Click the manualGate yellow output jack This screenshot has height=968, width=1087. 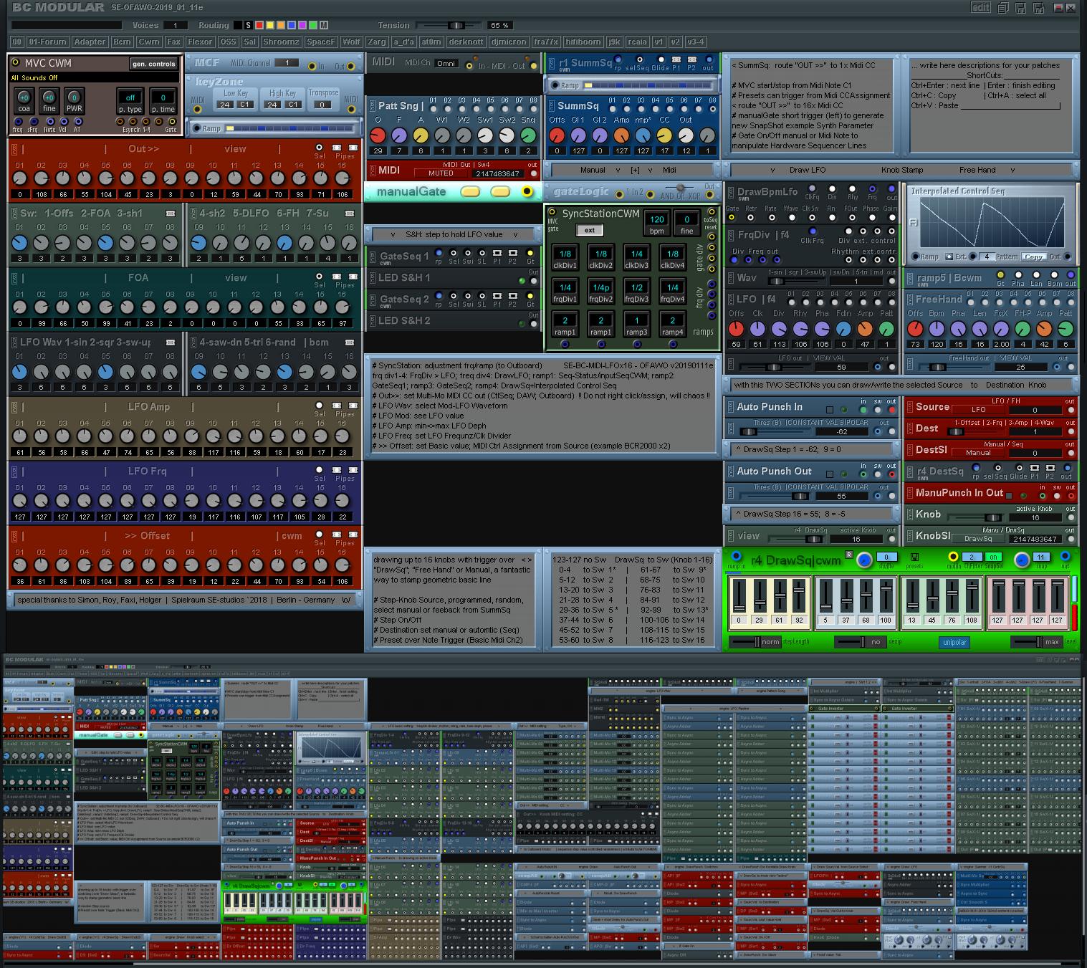tap(527, 191)
